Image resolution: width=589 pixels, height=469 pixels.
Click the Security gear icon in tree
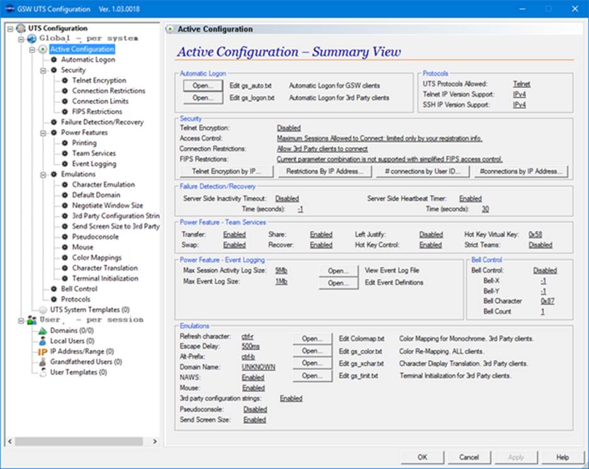pyautogui.click(x=53, y=70)
